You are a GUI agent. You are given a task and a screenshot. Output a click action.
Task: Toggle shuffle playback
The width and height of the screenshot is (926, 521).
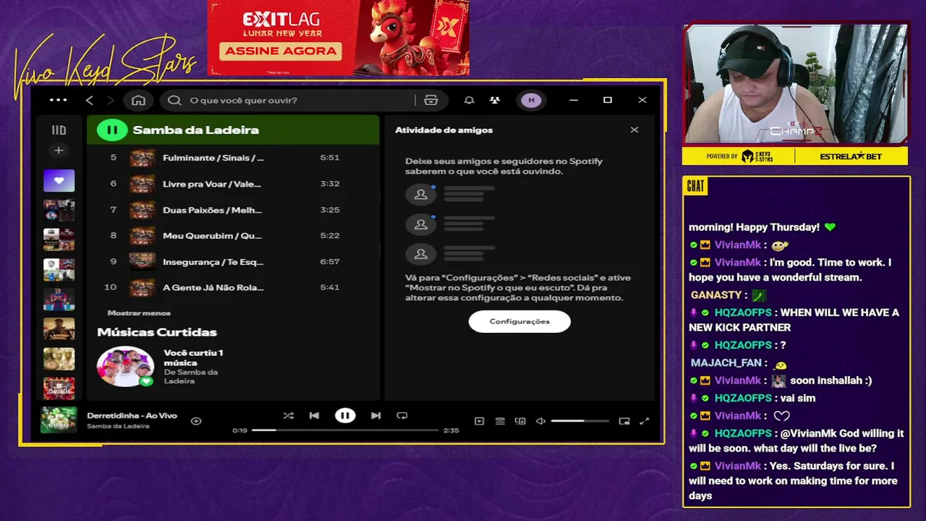[x=288, y=415]
